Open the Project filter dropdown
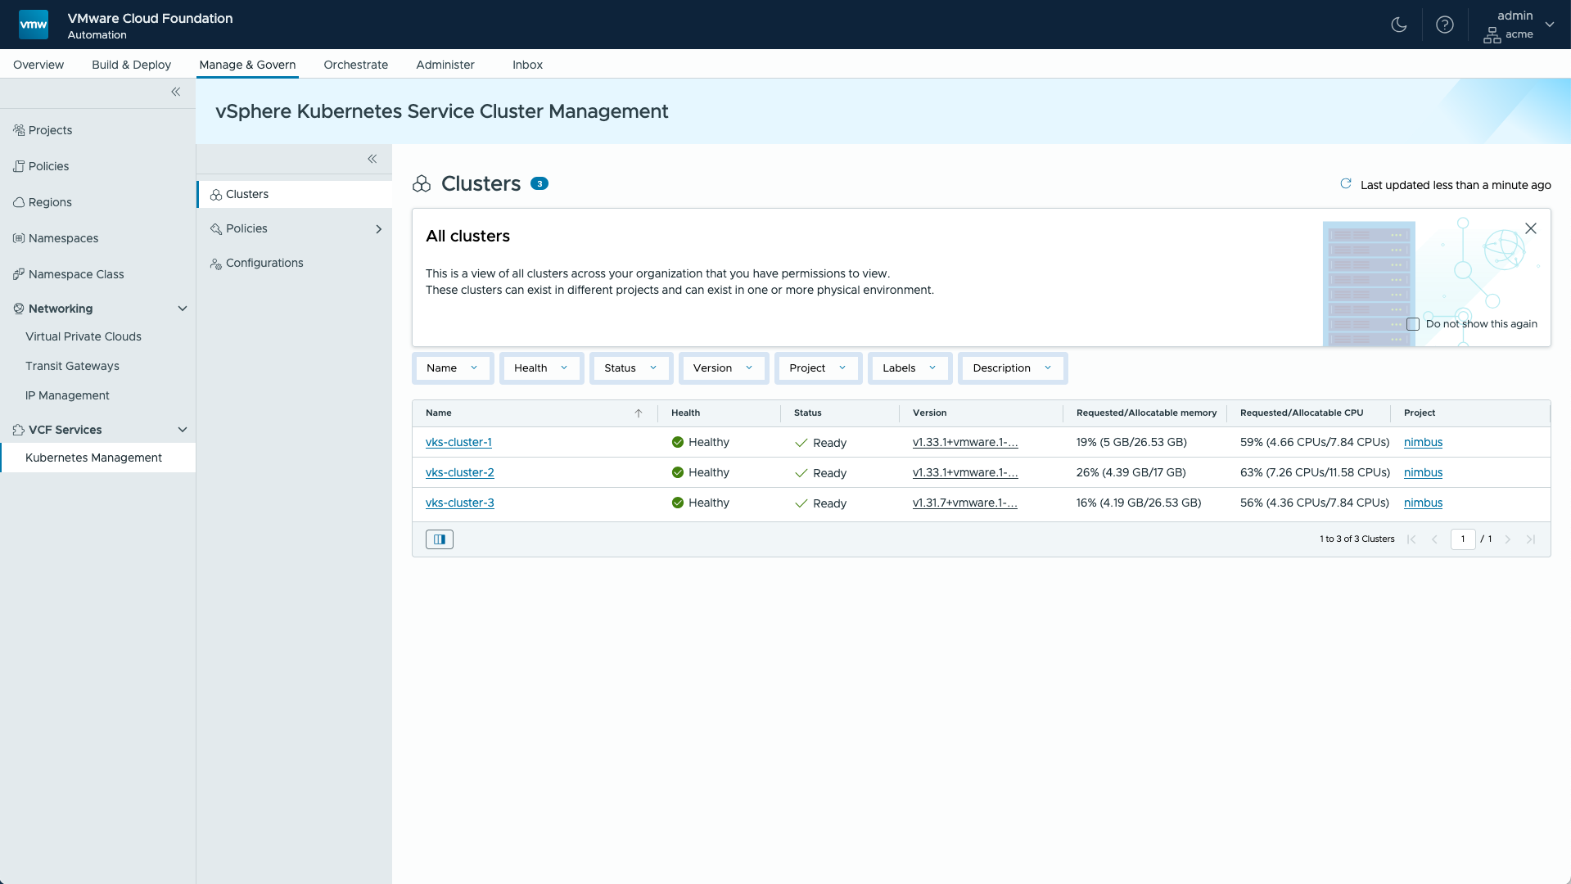The image size is (1571, 884). tap(818, 368)
